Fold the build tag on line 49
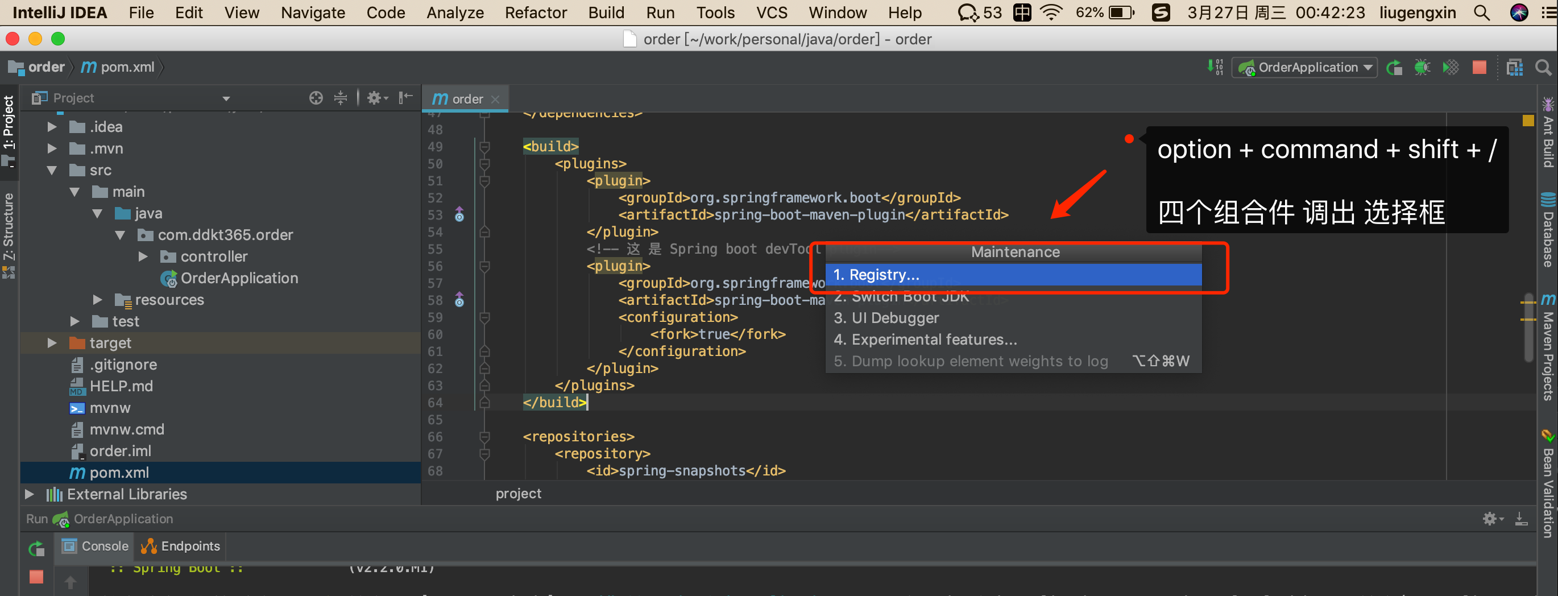Viewport: 1558px width, 596px height. (484, 146)
